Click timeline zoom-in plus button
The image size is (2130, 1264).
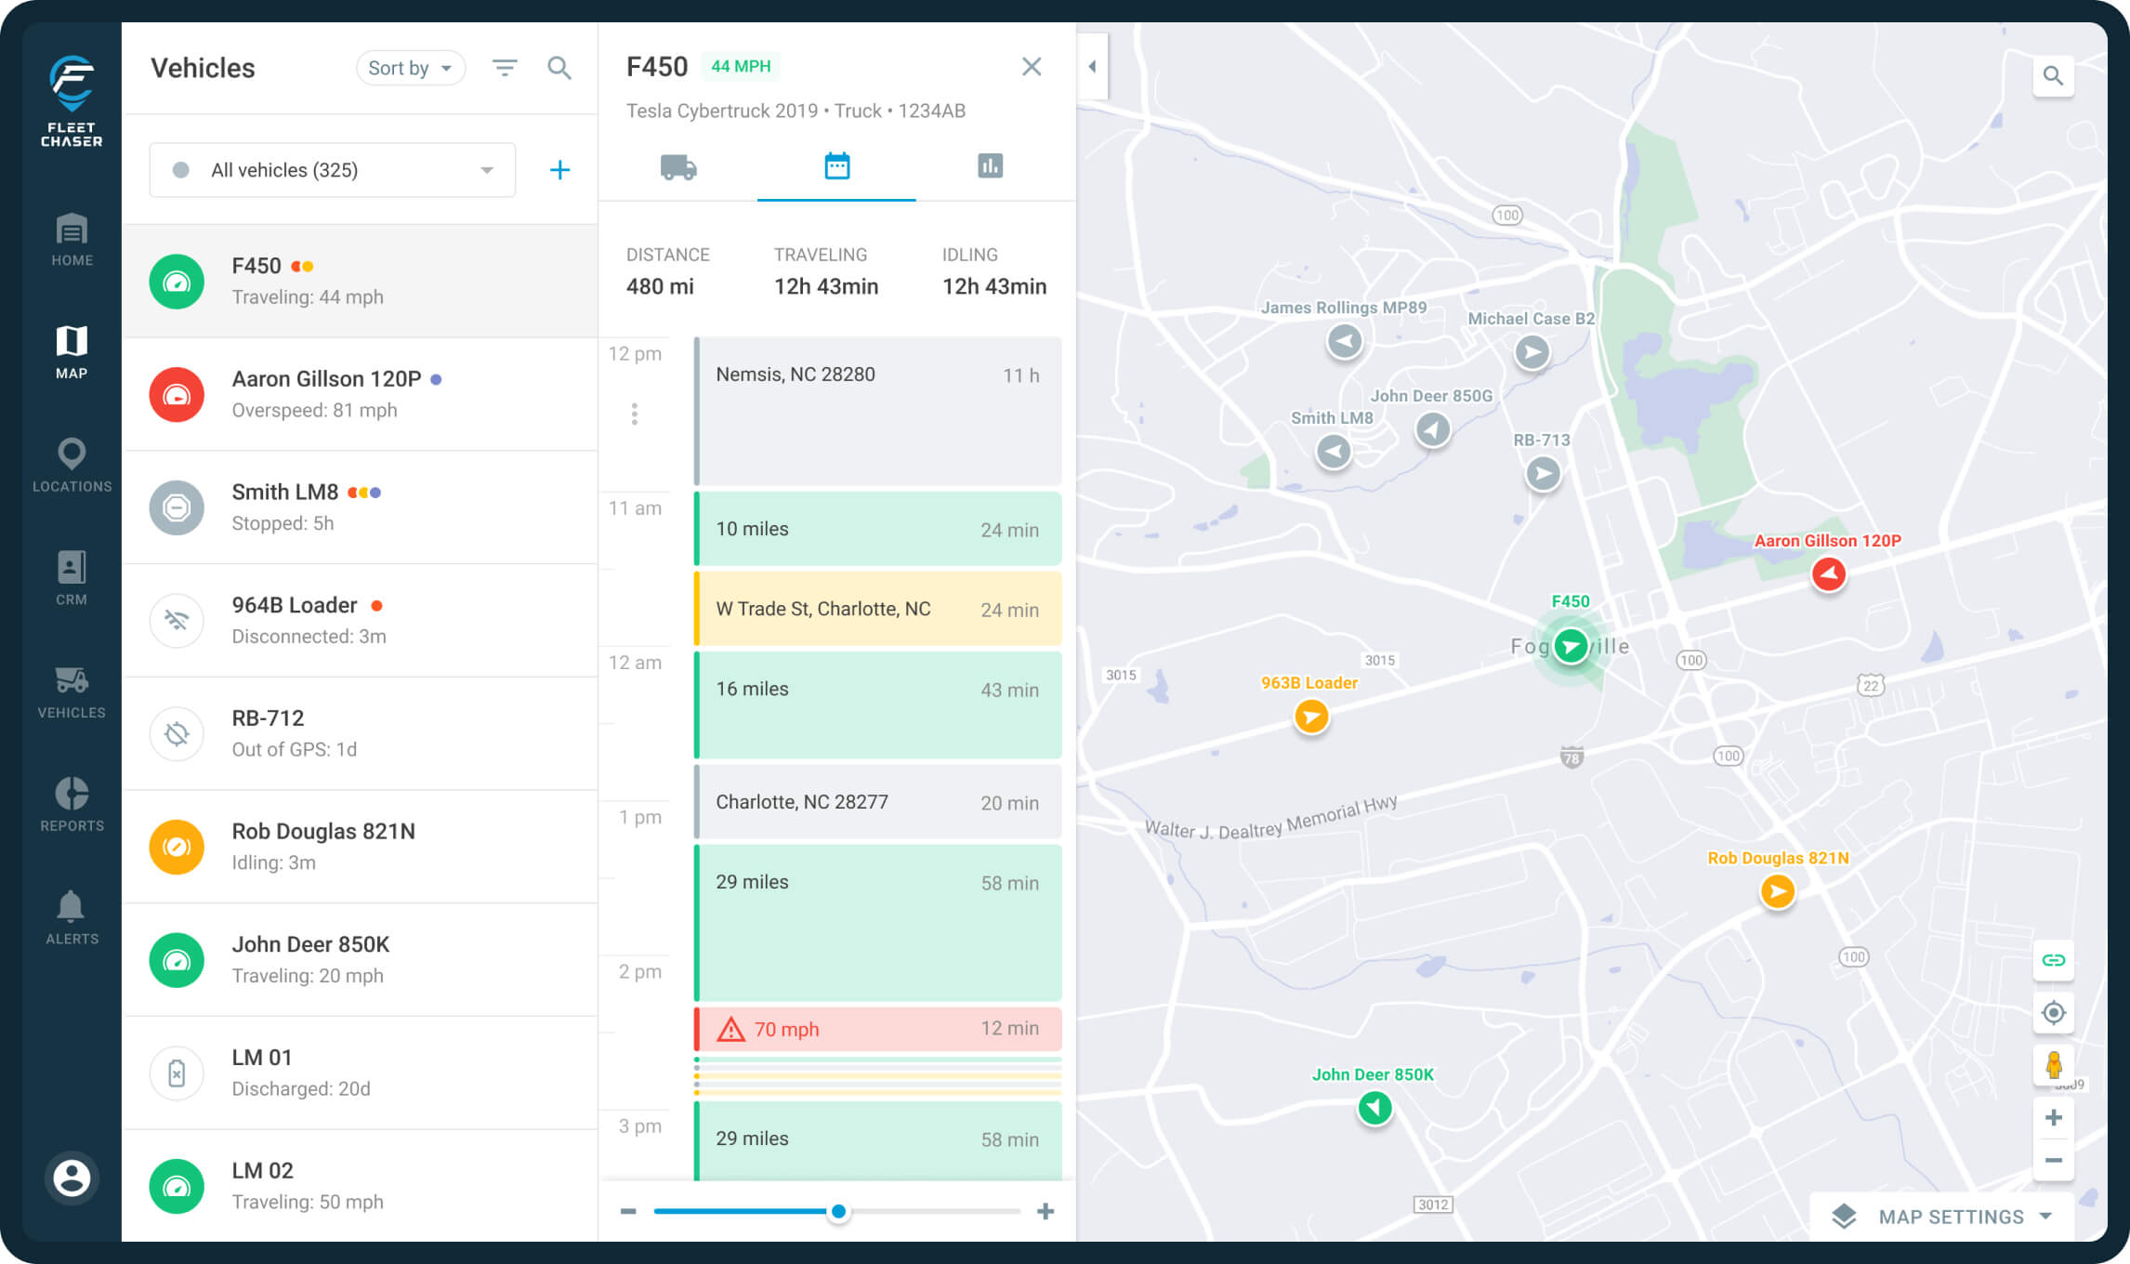(x=1045, y=1211)
